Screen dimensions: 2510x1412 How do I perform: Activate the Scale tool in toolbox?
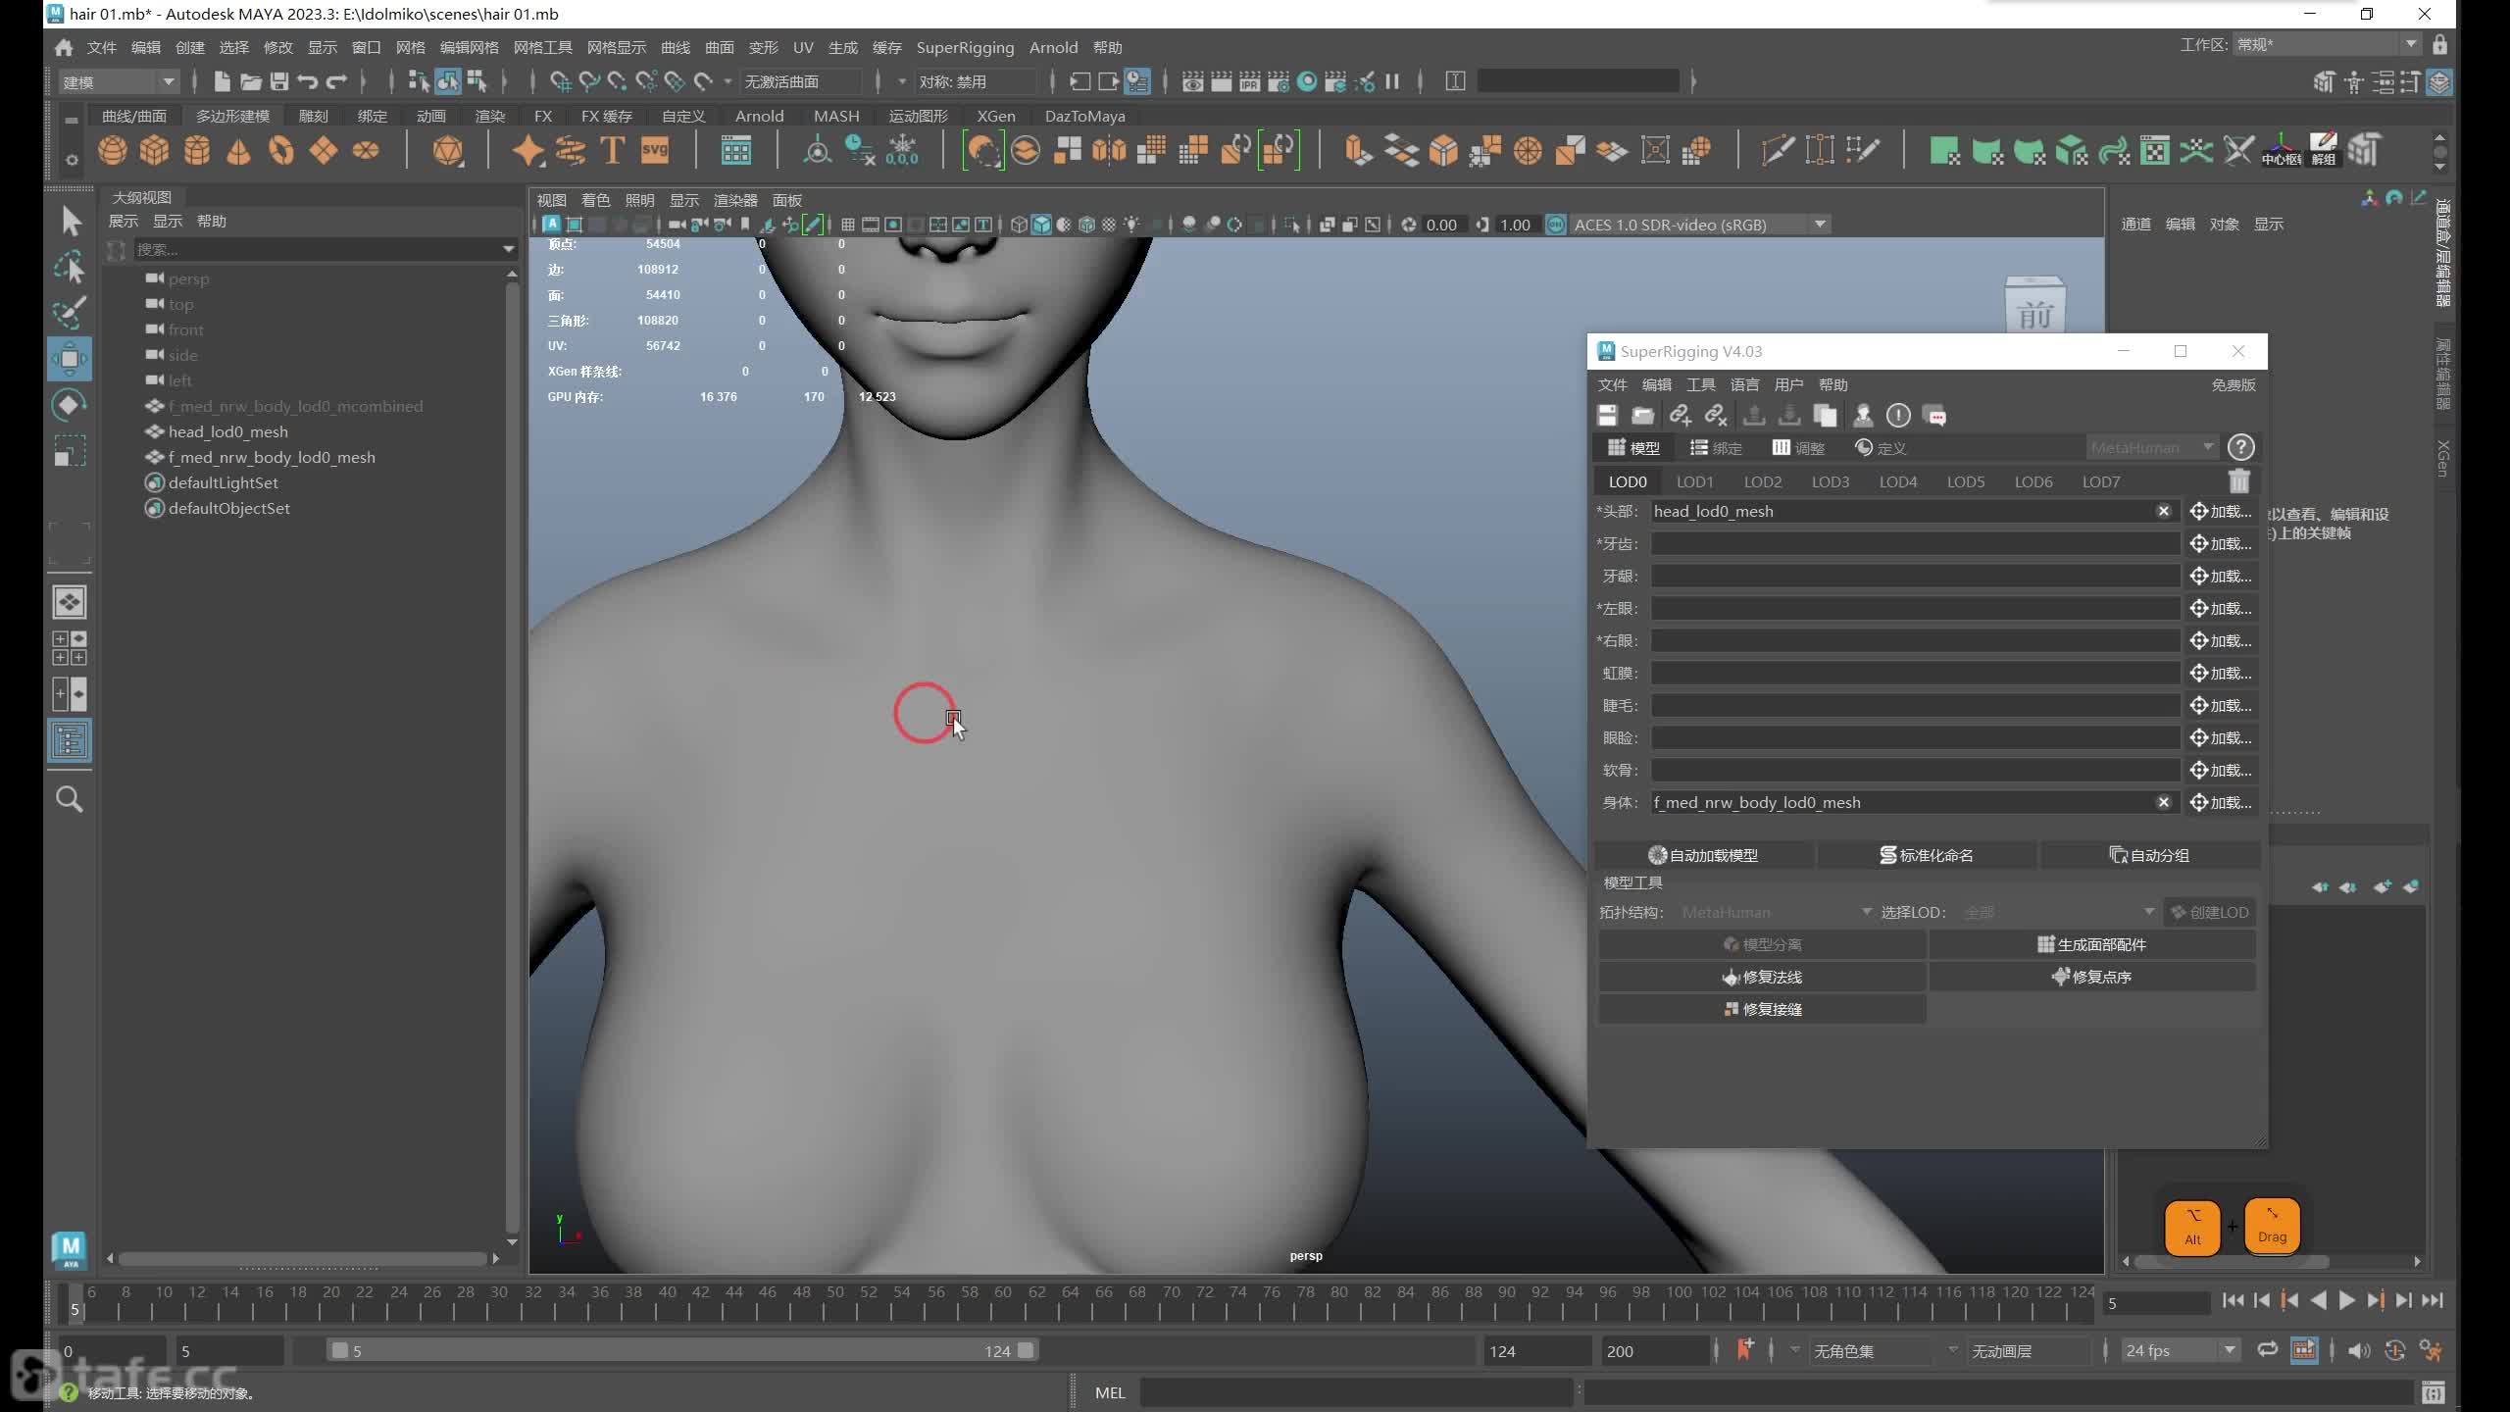click(x=70, y=451)
